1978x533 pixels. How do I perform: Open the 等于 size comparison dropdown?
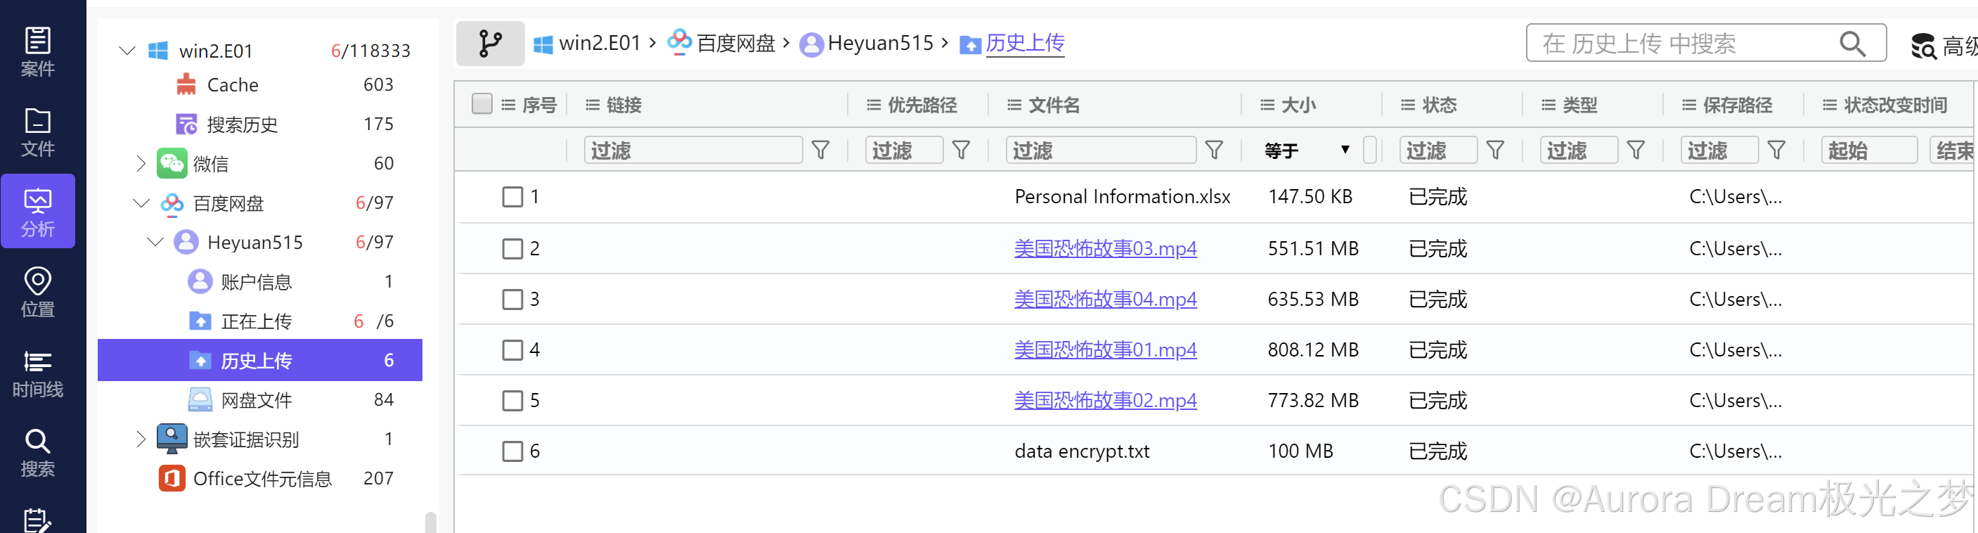tap(1306, 150)
